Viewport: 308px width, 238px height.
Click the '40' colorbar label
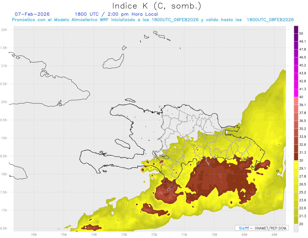[x=301, y=97]
